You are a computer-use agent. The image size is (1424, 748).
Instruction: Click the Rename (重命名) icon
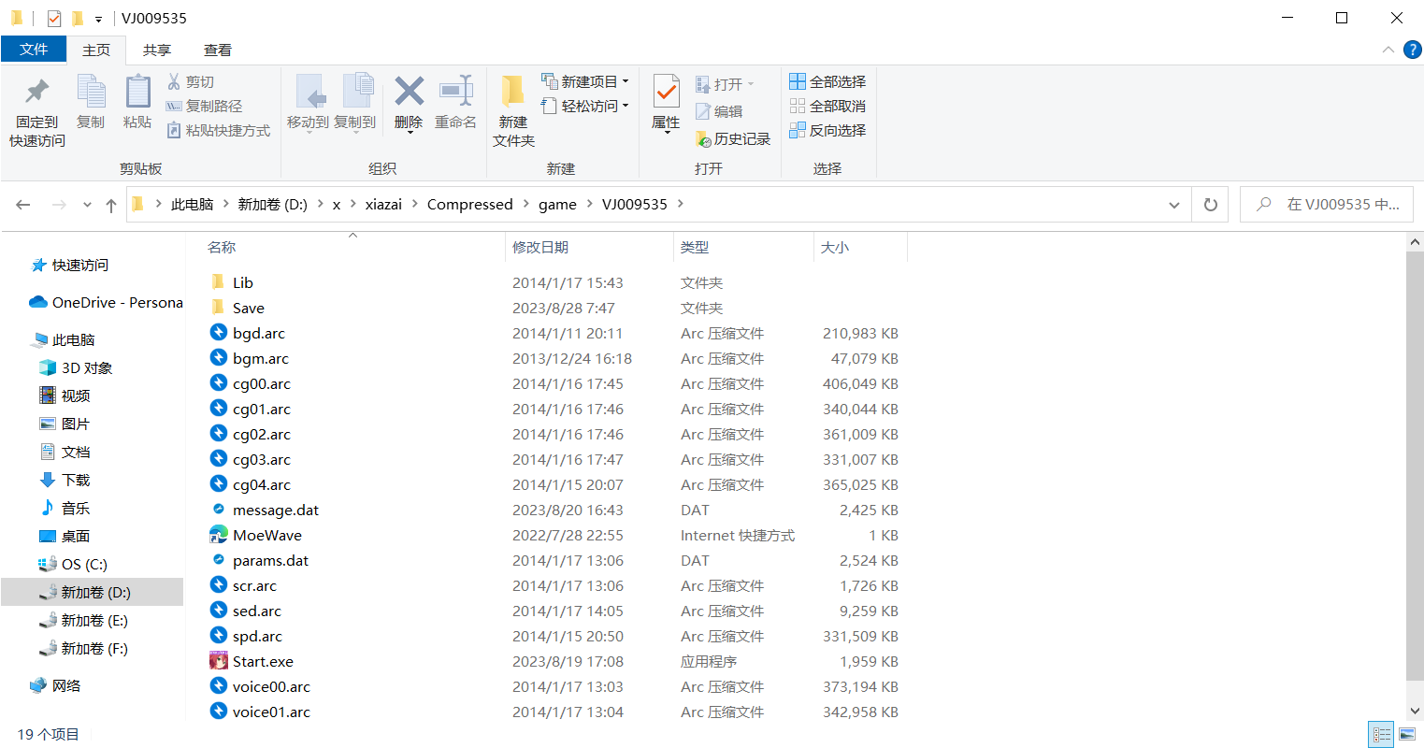coord(455,93)
